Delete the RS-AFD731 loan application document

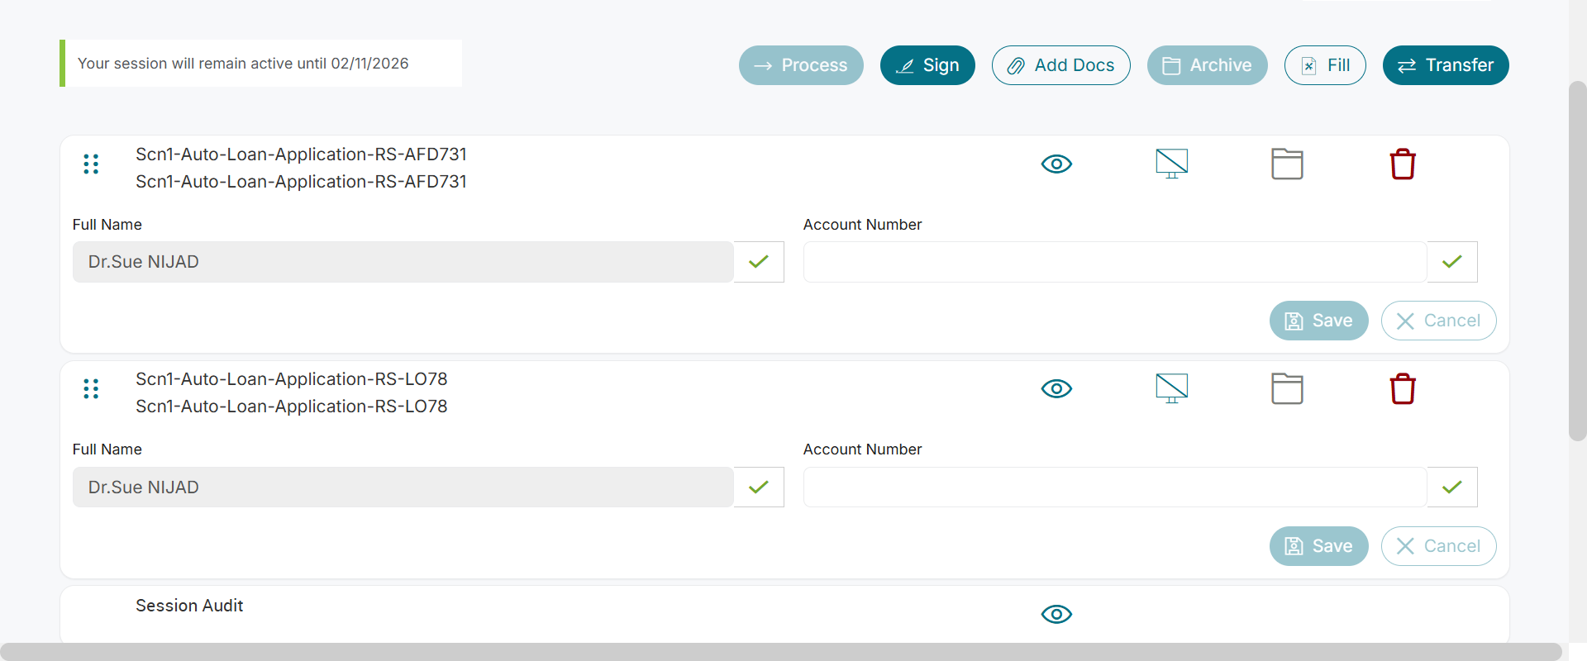(1403, 164)
